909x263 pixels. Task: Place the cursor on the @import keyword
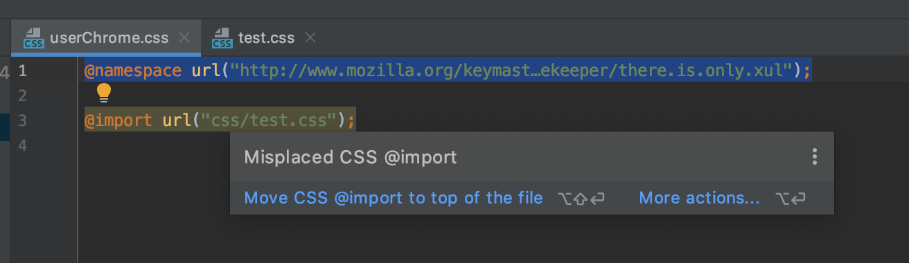[x=118, y=120]
